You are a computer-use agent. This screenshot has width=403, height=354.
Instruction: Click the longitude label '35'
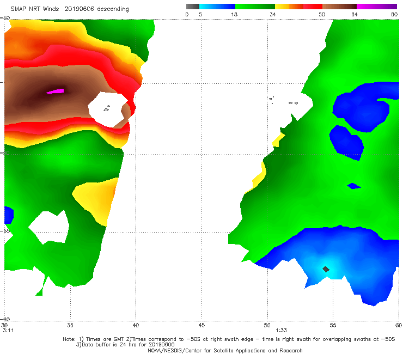click(70, 325)
